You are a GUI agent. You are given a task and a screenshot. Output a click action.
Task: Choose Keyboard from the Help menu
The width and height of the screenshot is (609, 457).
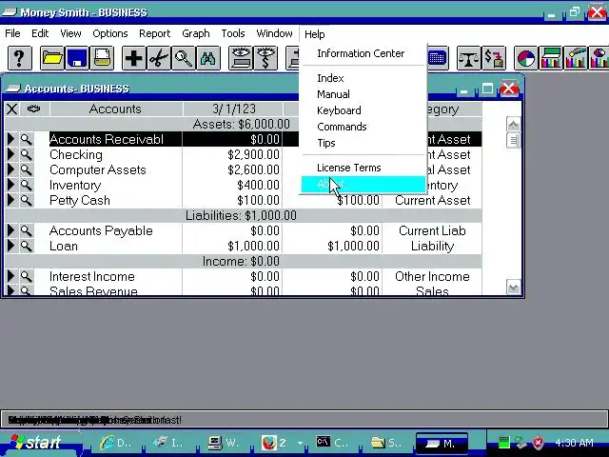[x=363, y=110]
